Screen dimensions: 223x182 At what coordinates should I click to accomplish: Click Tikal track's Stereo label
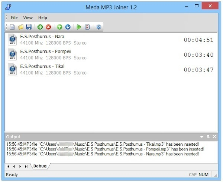[x=80, y=73]
